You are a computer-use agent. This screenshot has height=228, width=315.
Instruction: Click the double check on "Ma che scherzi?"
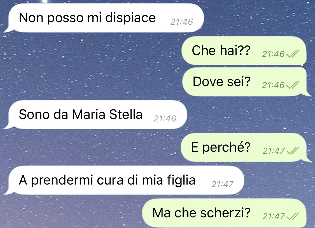(x=293, y=216)
